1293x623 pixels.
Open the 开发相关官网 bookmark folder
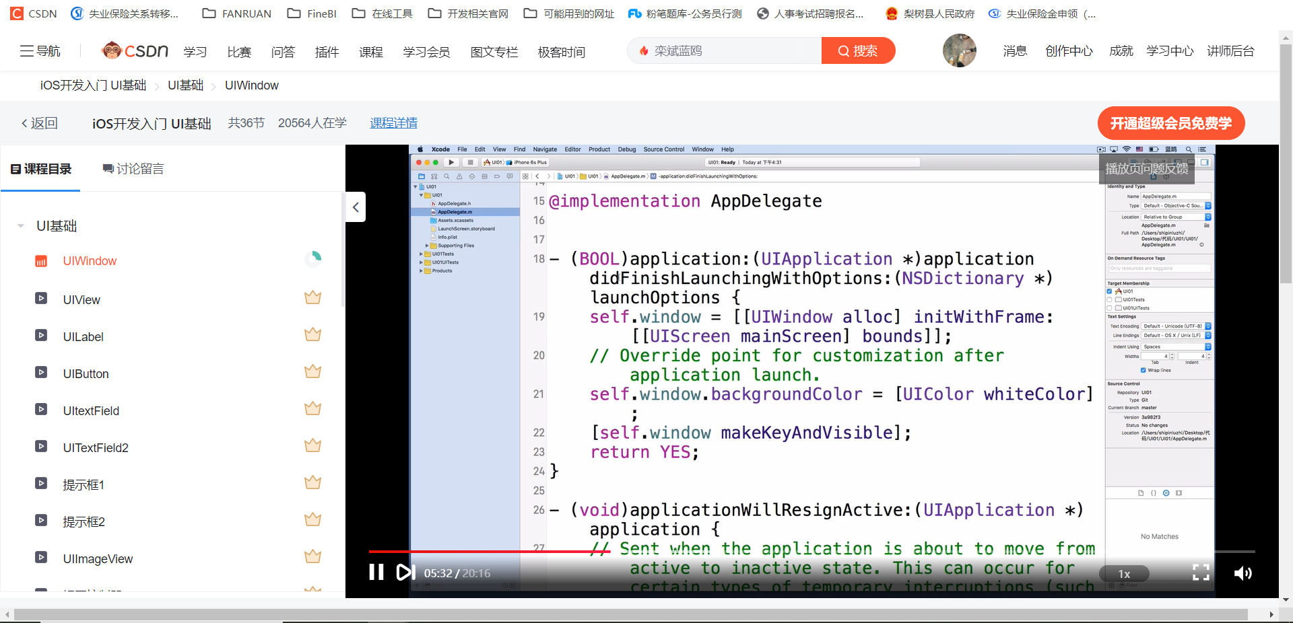(468, 13)
